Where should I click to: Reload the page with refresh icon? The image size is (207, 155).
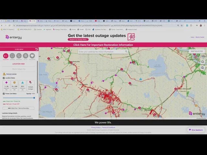click(9, 26)
